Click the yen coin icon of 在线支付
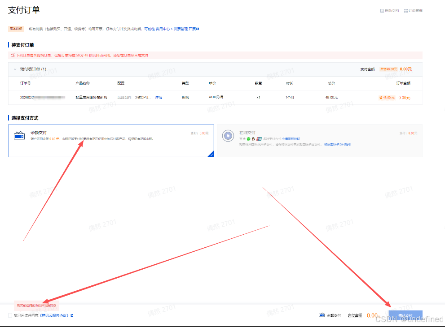The width and height of the screenshot is (445, 327). click(x=228, y=136)
